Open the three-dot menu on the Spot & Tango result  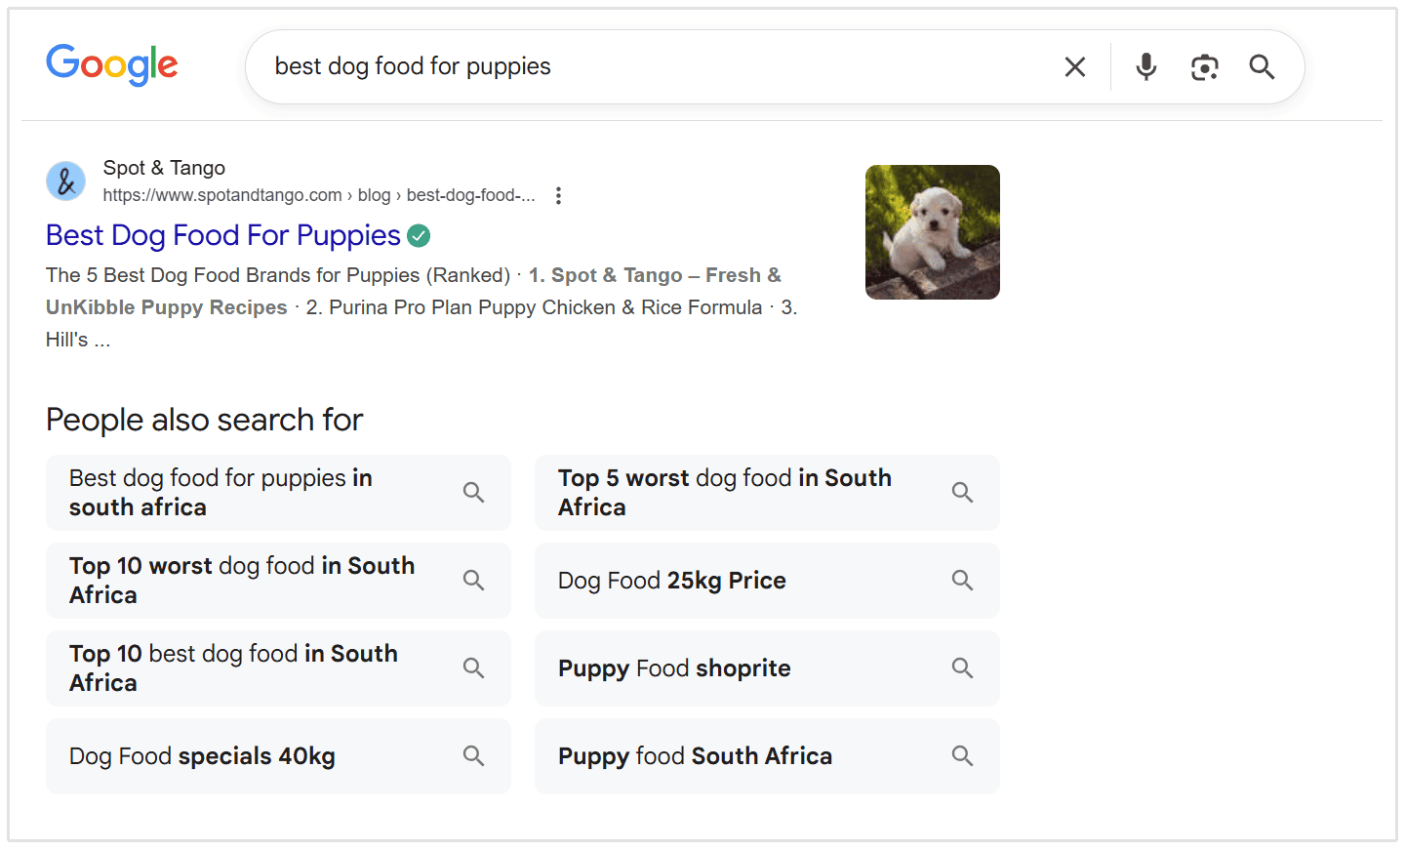pyautogui.click(x=557, y=195)
